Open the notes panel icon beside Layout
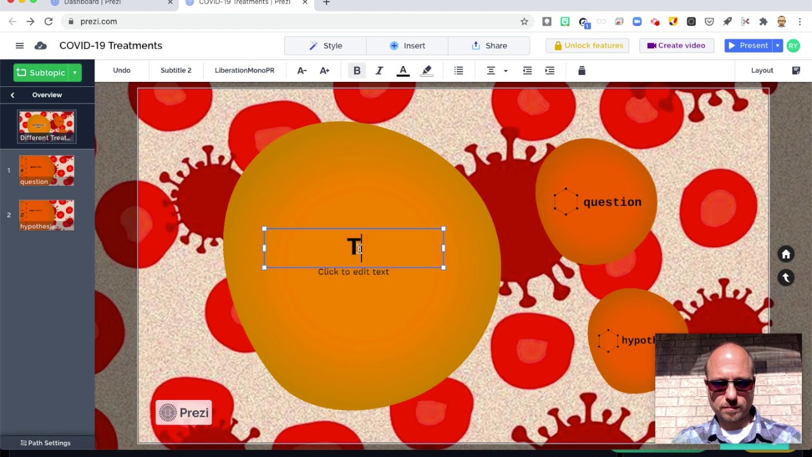812x457 pixels. tap(796, 70)
